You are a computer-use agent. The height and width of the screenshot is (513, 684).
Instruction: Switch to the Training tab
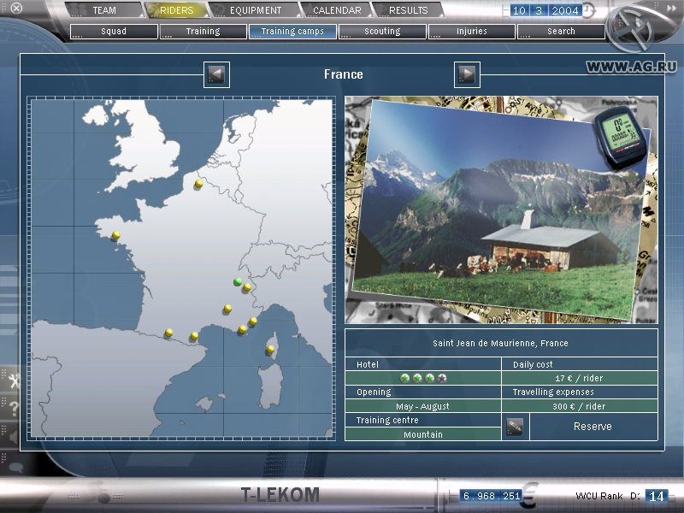point(203,32)
